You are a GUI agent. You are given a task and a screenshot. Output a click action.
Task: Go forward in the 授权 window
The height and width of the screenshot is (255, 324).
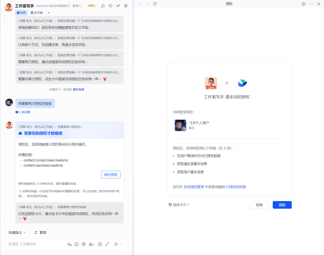click(147, 4)
